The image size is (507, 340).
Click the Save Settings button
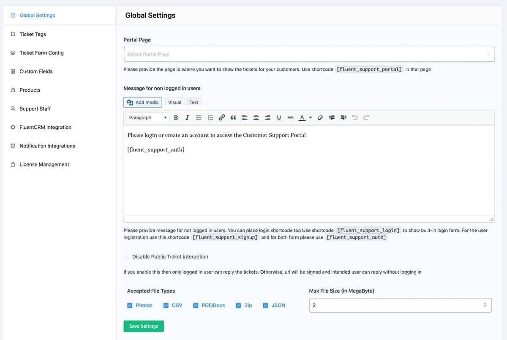(144, 326)
